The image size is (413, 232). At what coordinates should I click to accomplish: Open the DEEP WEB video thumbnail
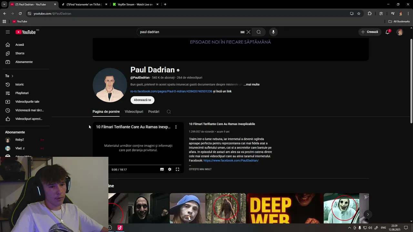tap(285, 208)
